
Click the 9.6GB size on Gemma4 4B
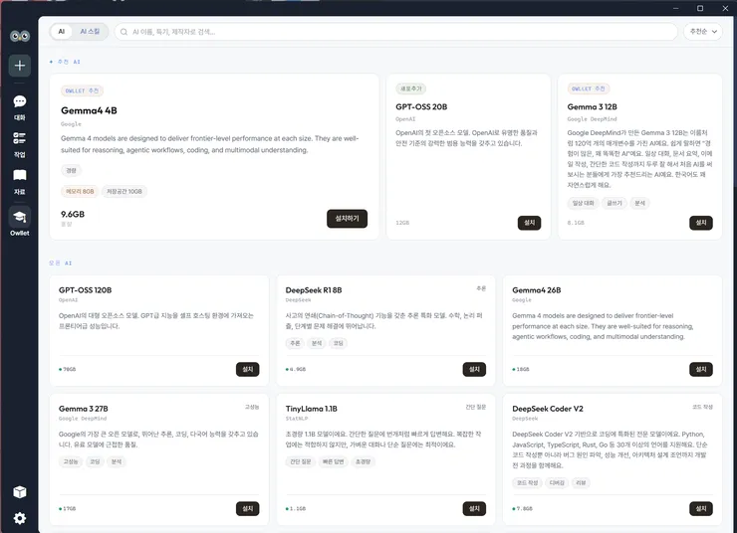73,214
